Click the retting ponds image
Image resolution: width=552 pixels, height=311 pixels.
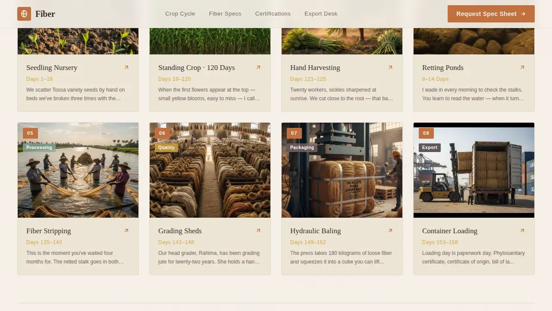point(474,41)
